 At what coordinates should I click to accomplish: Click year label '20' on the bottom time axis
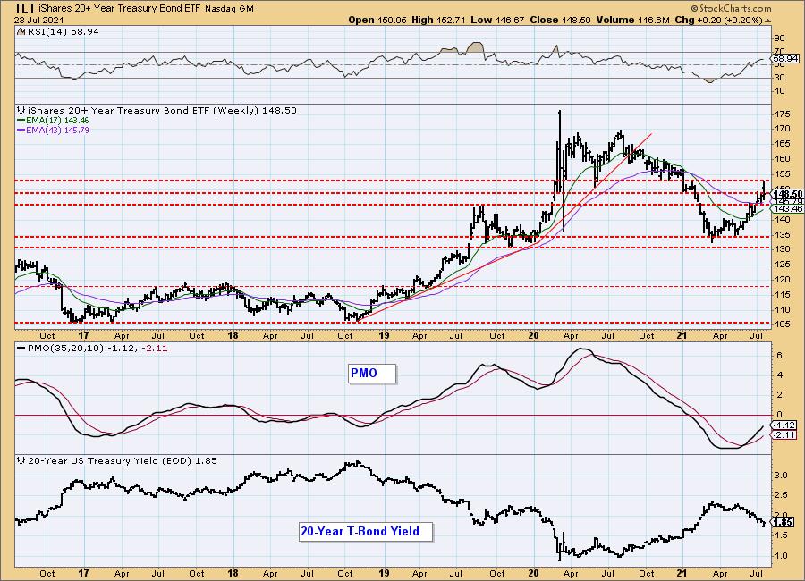coord(533,574)
